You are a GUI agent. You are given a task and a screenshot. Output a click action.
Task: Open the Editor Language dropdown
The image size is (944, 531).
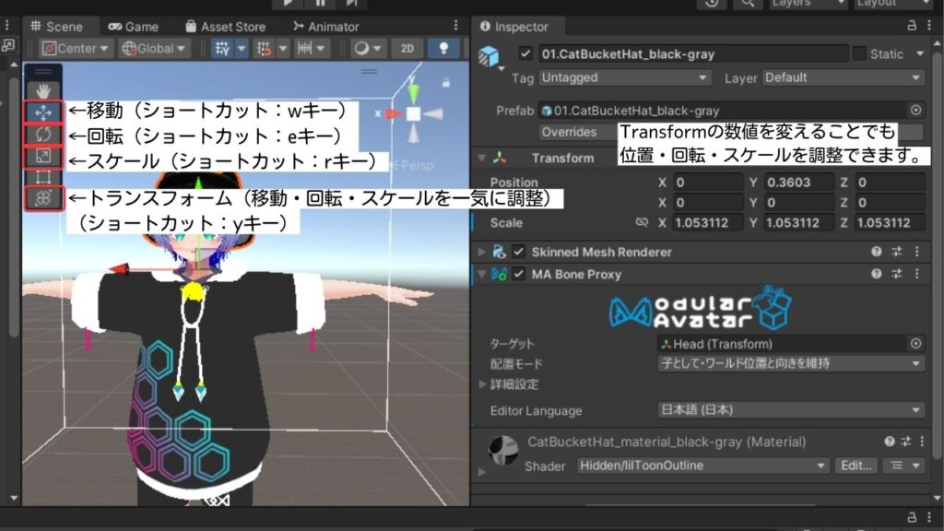tap(791, 410)
